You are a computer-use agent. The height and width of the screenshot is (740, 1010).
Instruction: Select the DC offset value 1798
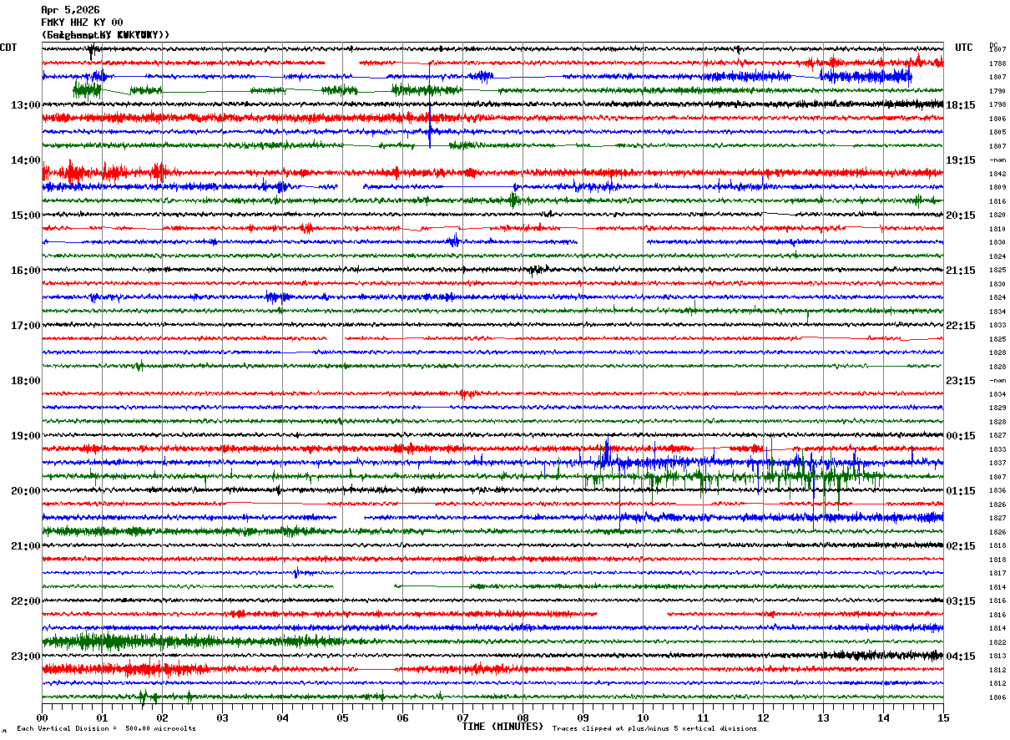click(x=997, y=104)
